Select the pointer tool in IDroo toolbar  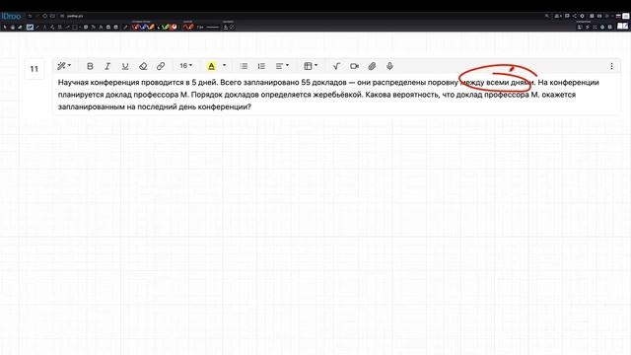point(5,27)
